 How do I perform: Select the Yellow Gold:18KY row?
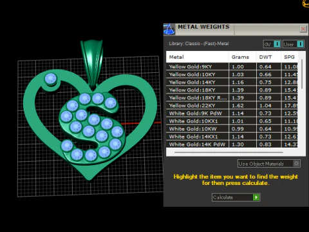[x=232, y=90]
